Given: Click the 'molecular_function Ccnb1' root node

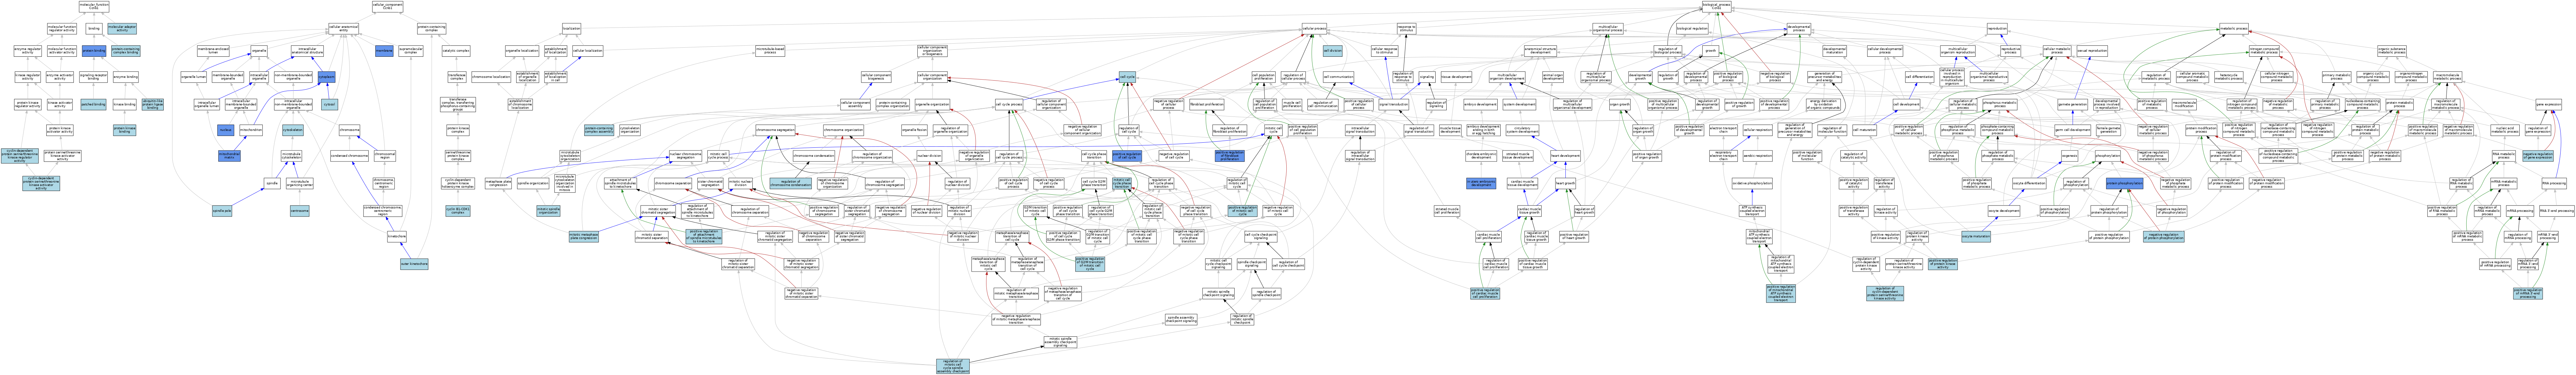Looking at the screenshot, I should (x=94, y=6).
